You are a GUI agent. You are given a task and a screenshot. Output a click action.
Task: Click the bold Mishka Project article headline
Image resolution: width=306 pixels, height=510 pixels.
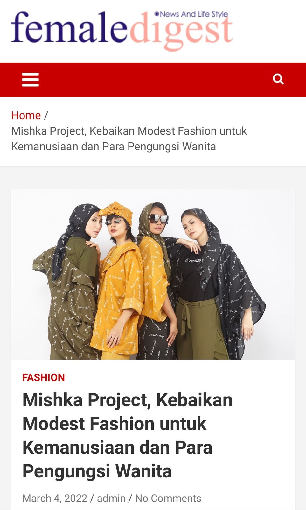(x=128, y=435)
